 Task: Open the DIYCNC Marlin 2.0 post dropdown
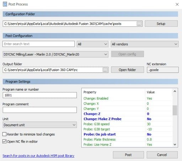[x=55, y=54]
